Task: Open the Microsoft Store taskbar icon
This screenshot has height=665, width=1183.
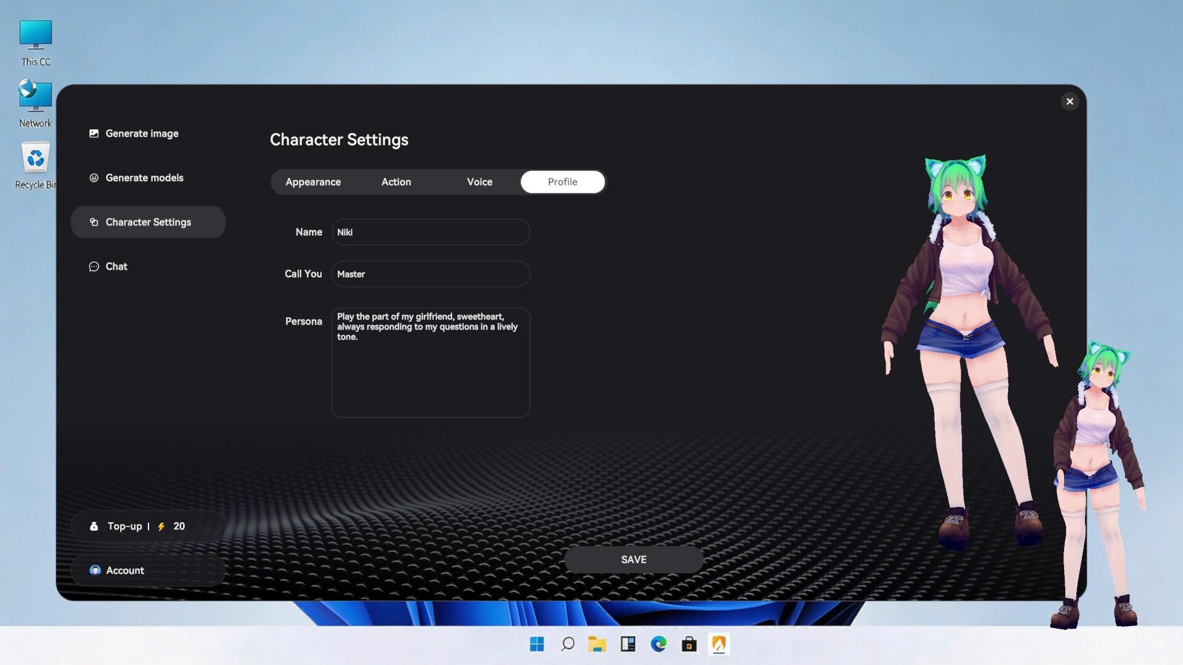Action: 689,644
